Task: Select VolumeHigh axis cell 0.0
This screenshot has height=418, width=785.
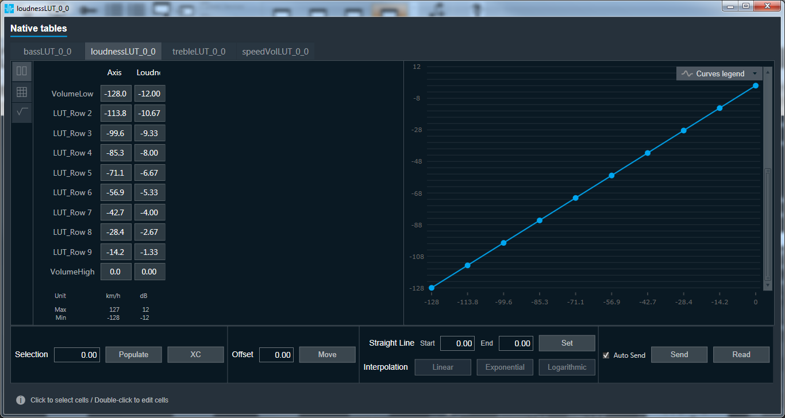Action: pyautogui.click(x=116, y=272)
